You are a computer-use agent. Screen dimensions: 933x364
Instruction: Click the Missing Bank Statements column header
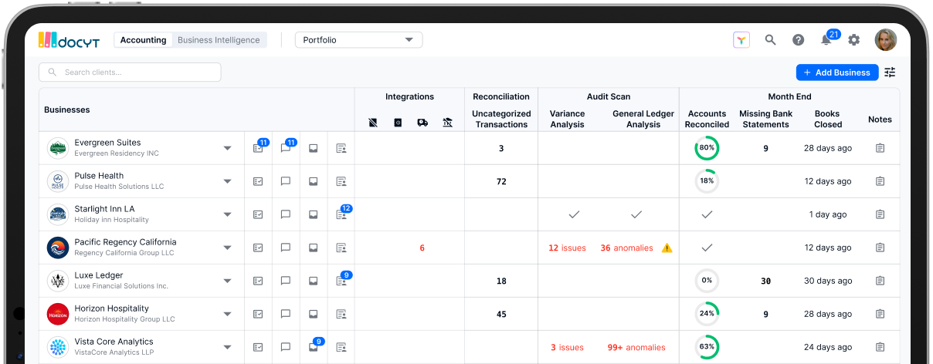tap(765, 119)
